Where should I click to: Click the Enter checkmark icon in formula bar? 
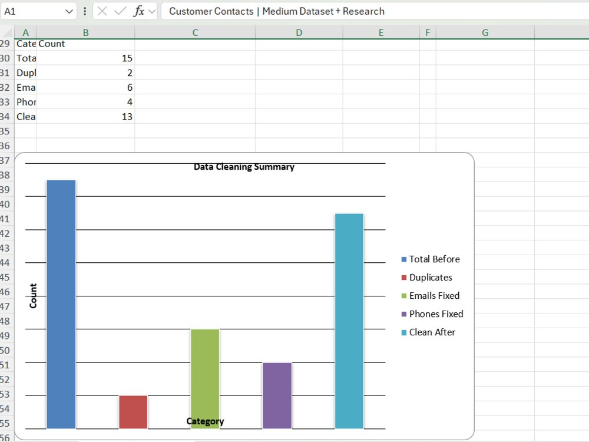(x=120, y=11)
